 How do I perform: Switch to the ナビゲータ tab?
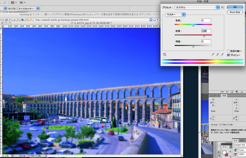(214, 96)
